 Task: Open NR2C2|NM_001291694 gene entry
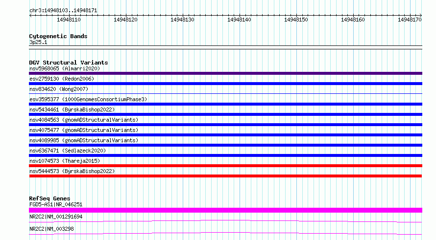(x=56, y=217)
